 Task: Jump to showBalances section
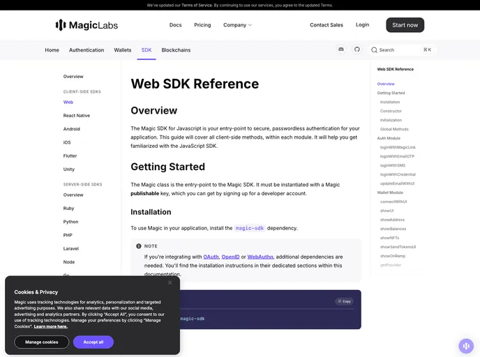point(393,229)
